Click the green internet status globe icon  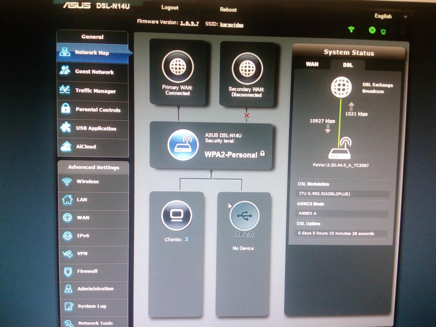(x=372, y=30)
